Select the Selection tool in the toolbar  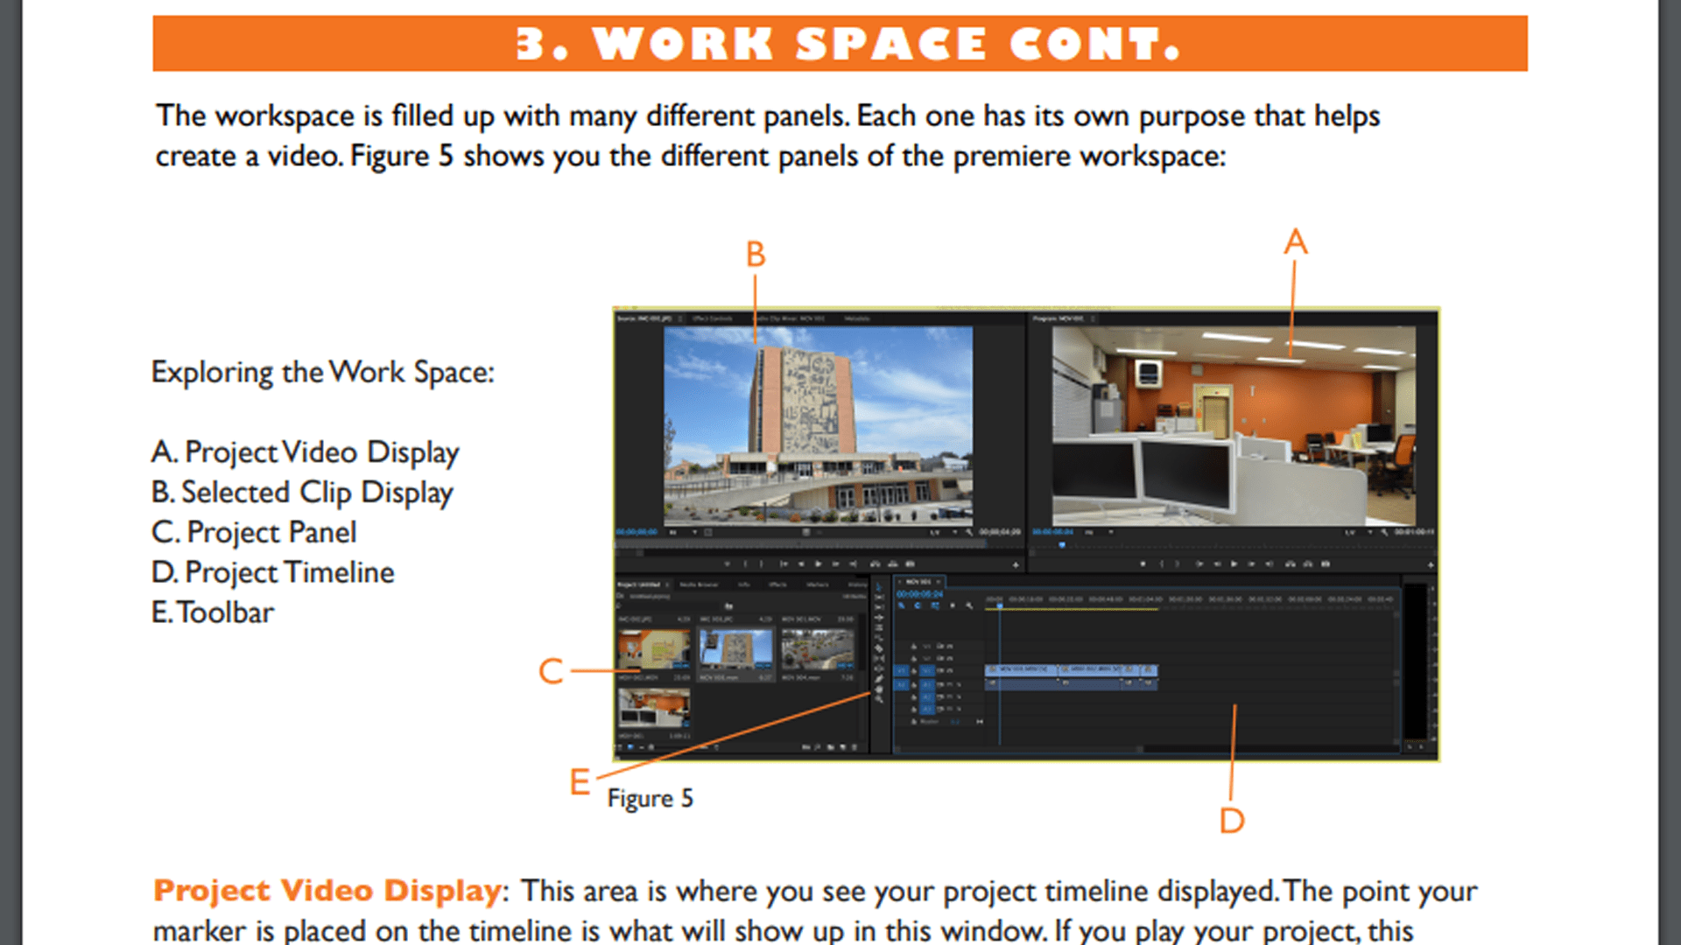(878, 586)
